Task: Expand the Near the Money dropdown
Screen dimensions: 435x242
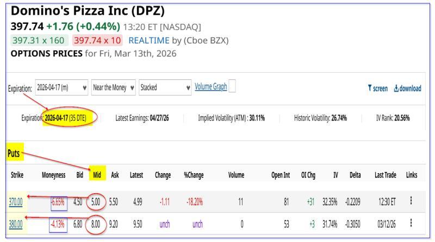Action: (x=114, y=88)
